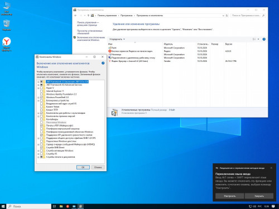The width and height of the screenshot is (279, 209).
Task: Sort the list by Size column
Action: [x=217, y=44]
